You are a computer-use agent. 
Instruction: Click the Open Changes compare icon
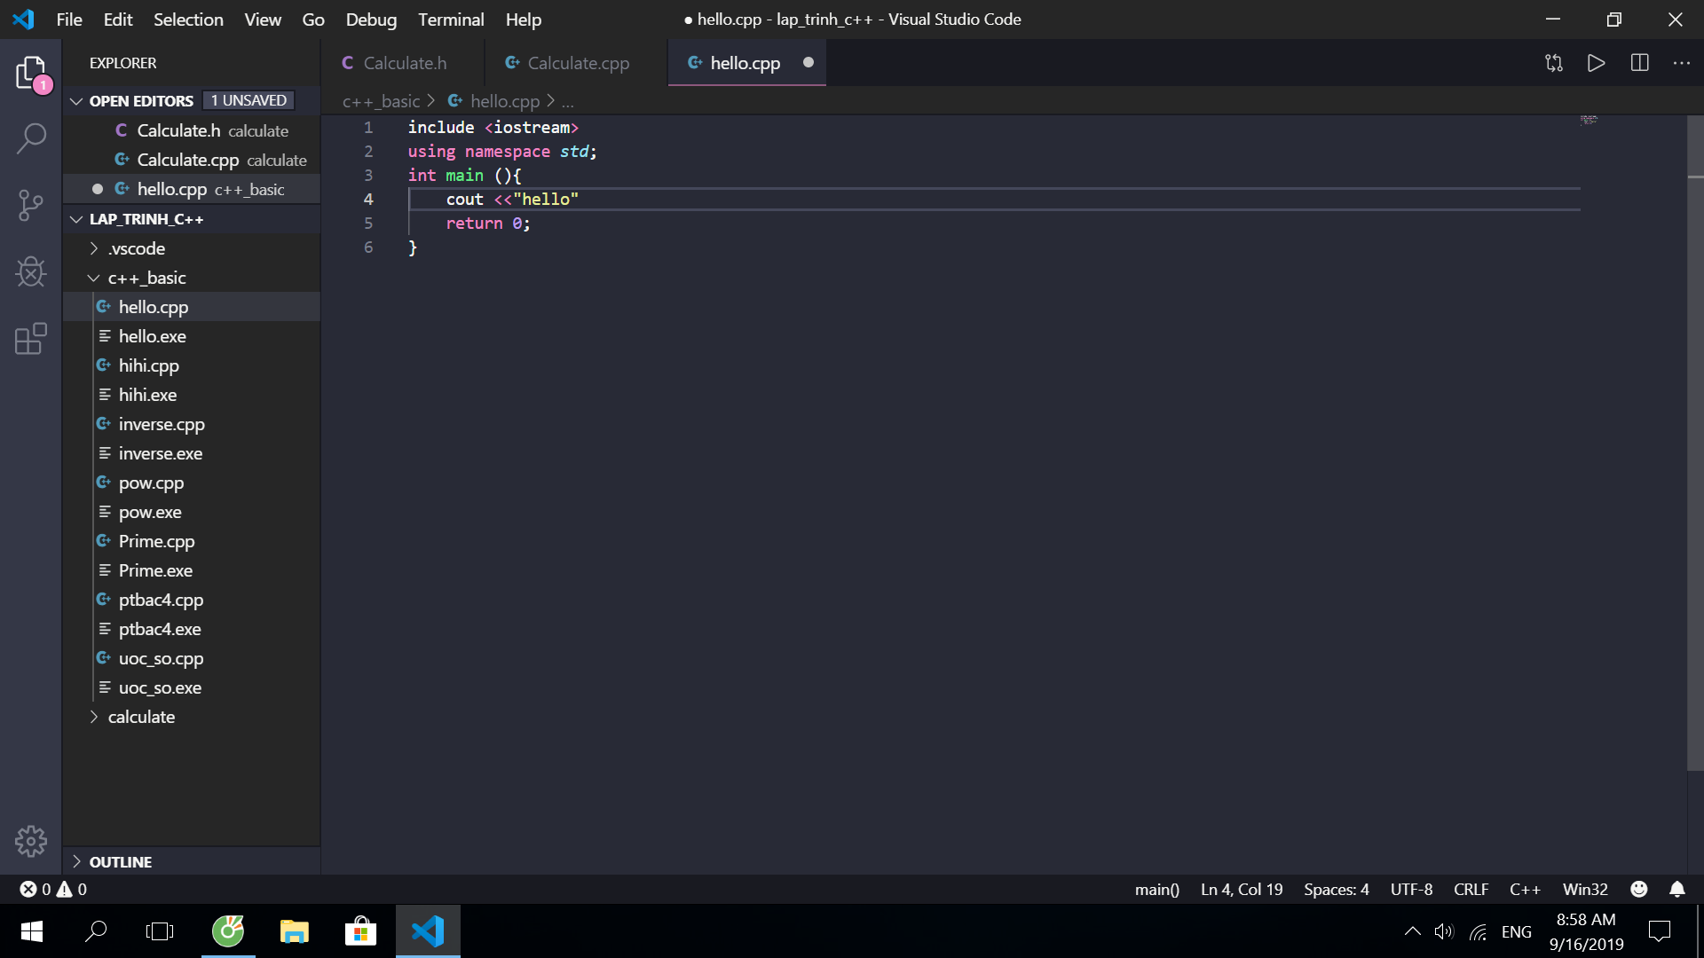pyautogui.click(x=1553, y=63)
